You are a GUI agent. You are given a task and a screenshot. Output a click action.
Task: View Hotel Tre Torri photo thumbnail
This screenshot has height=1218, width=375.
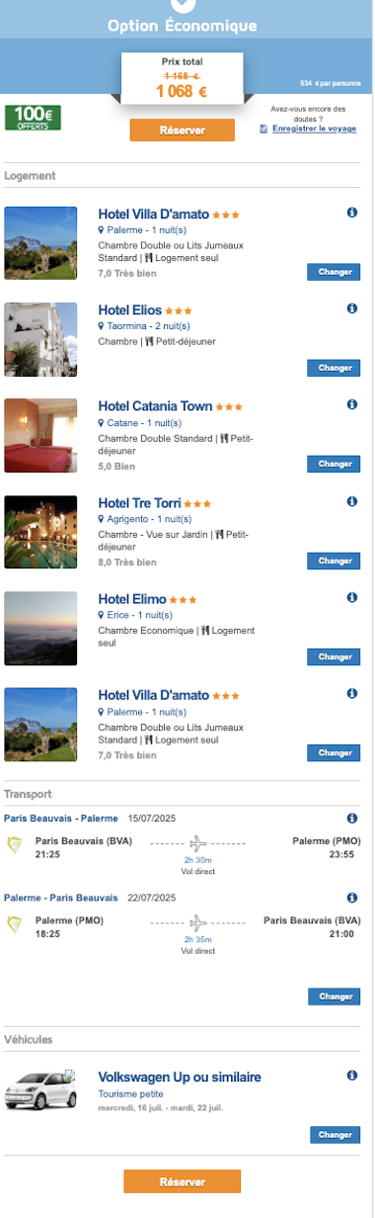click(x=40, y=531)
